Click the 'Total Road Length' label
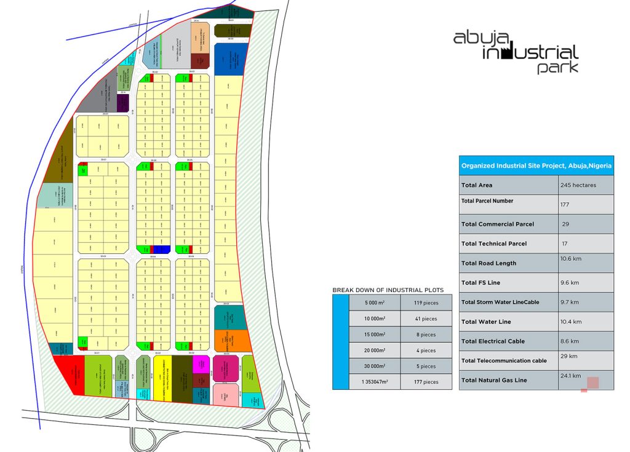 [488, 263]
